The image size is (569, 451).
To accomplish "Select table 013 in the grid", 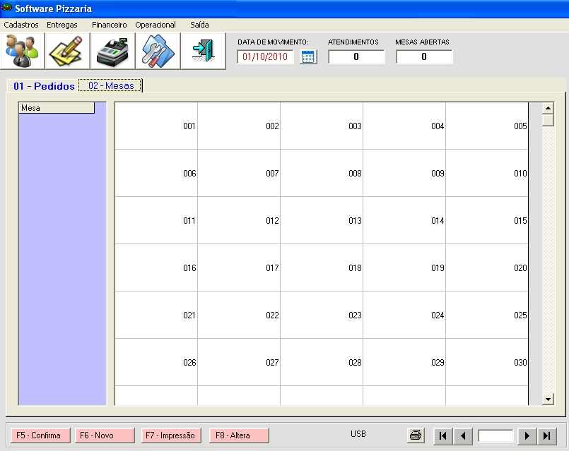I will click(x=322, y=220).
